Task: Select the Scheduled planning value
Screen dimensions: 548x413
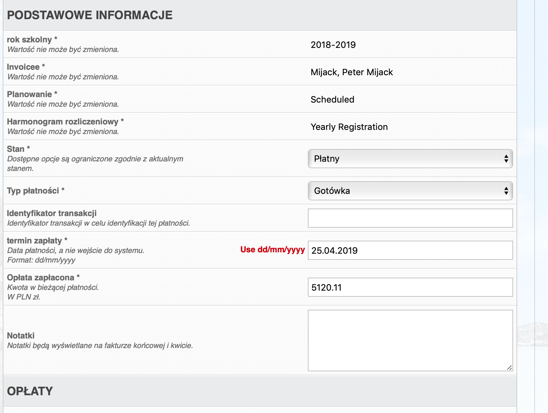Action: 332,99
